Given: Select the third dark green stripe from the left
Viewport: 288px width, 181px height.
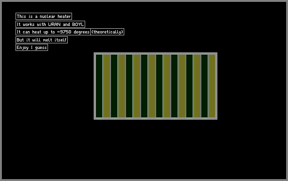Looking at the screenshot, I should point(129,86).
